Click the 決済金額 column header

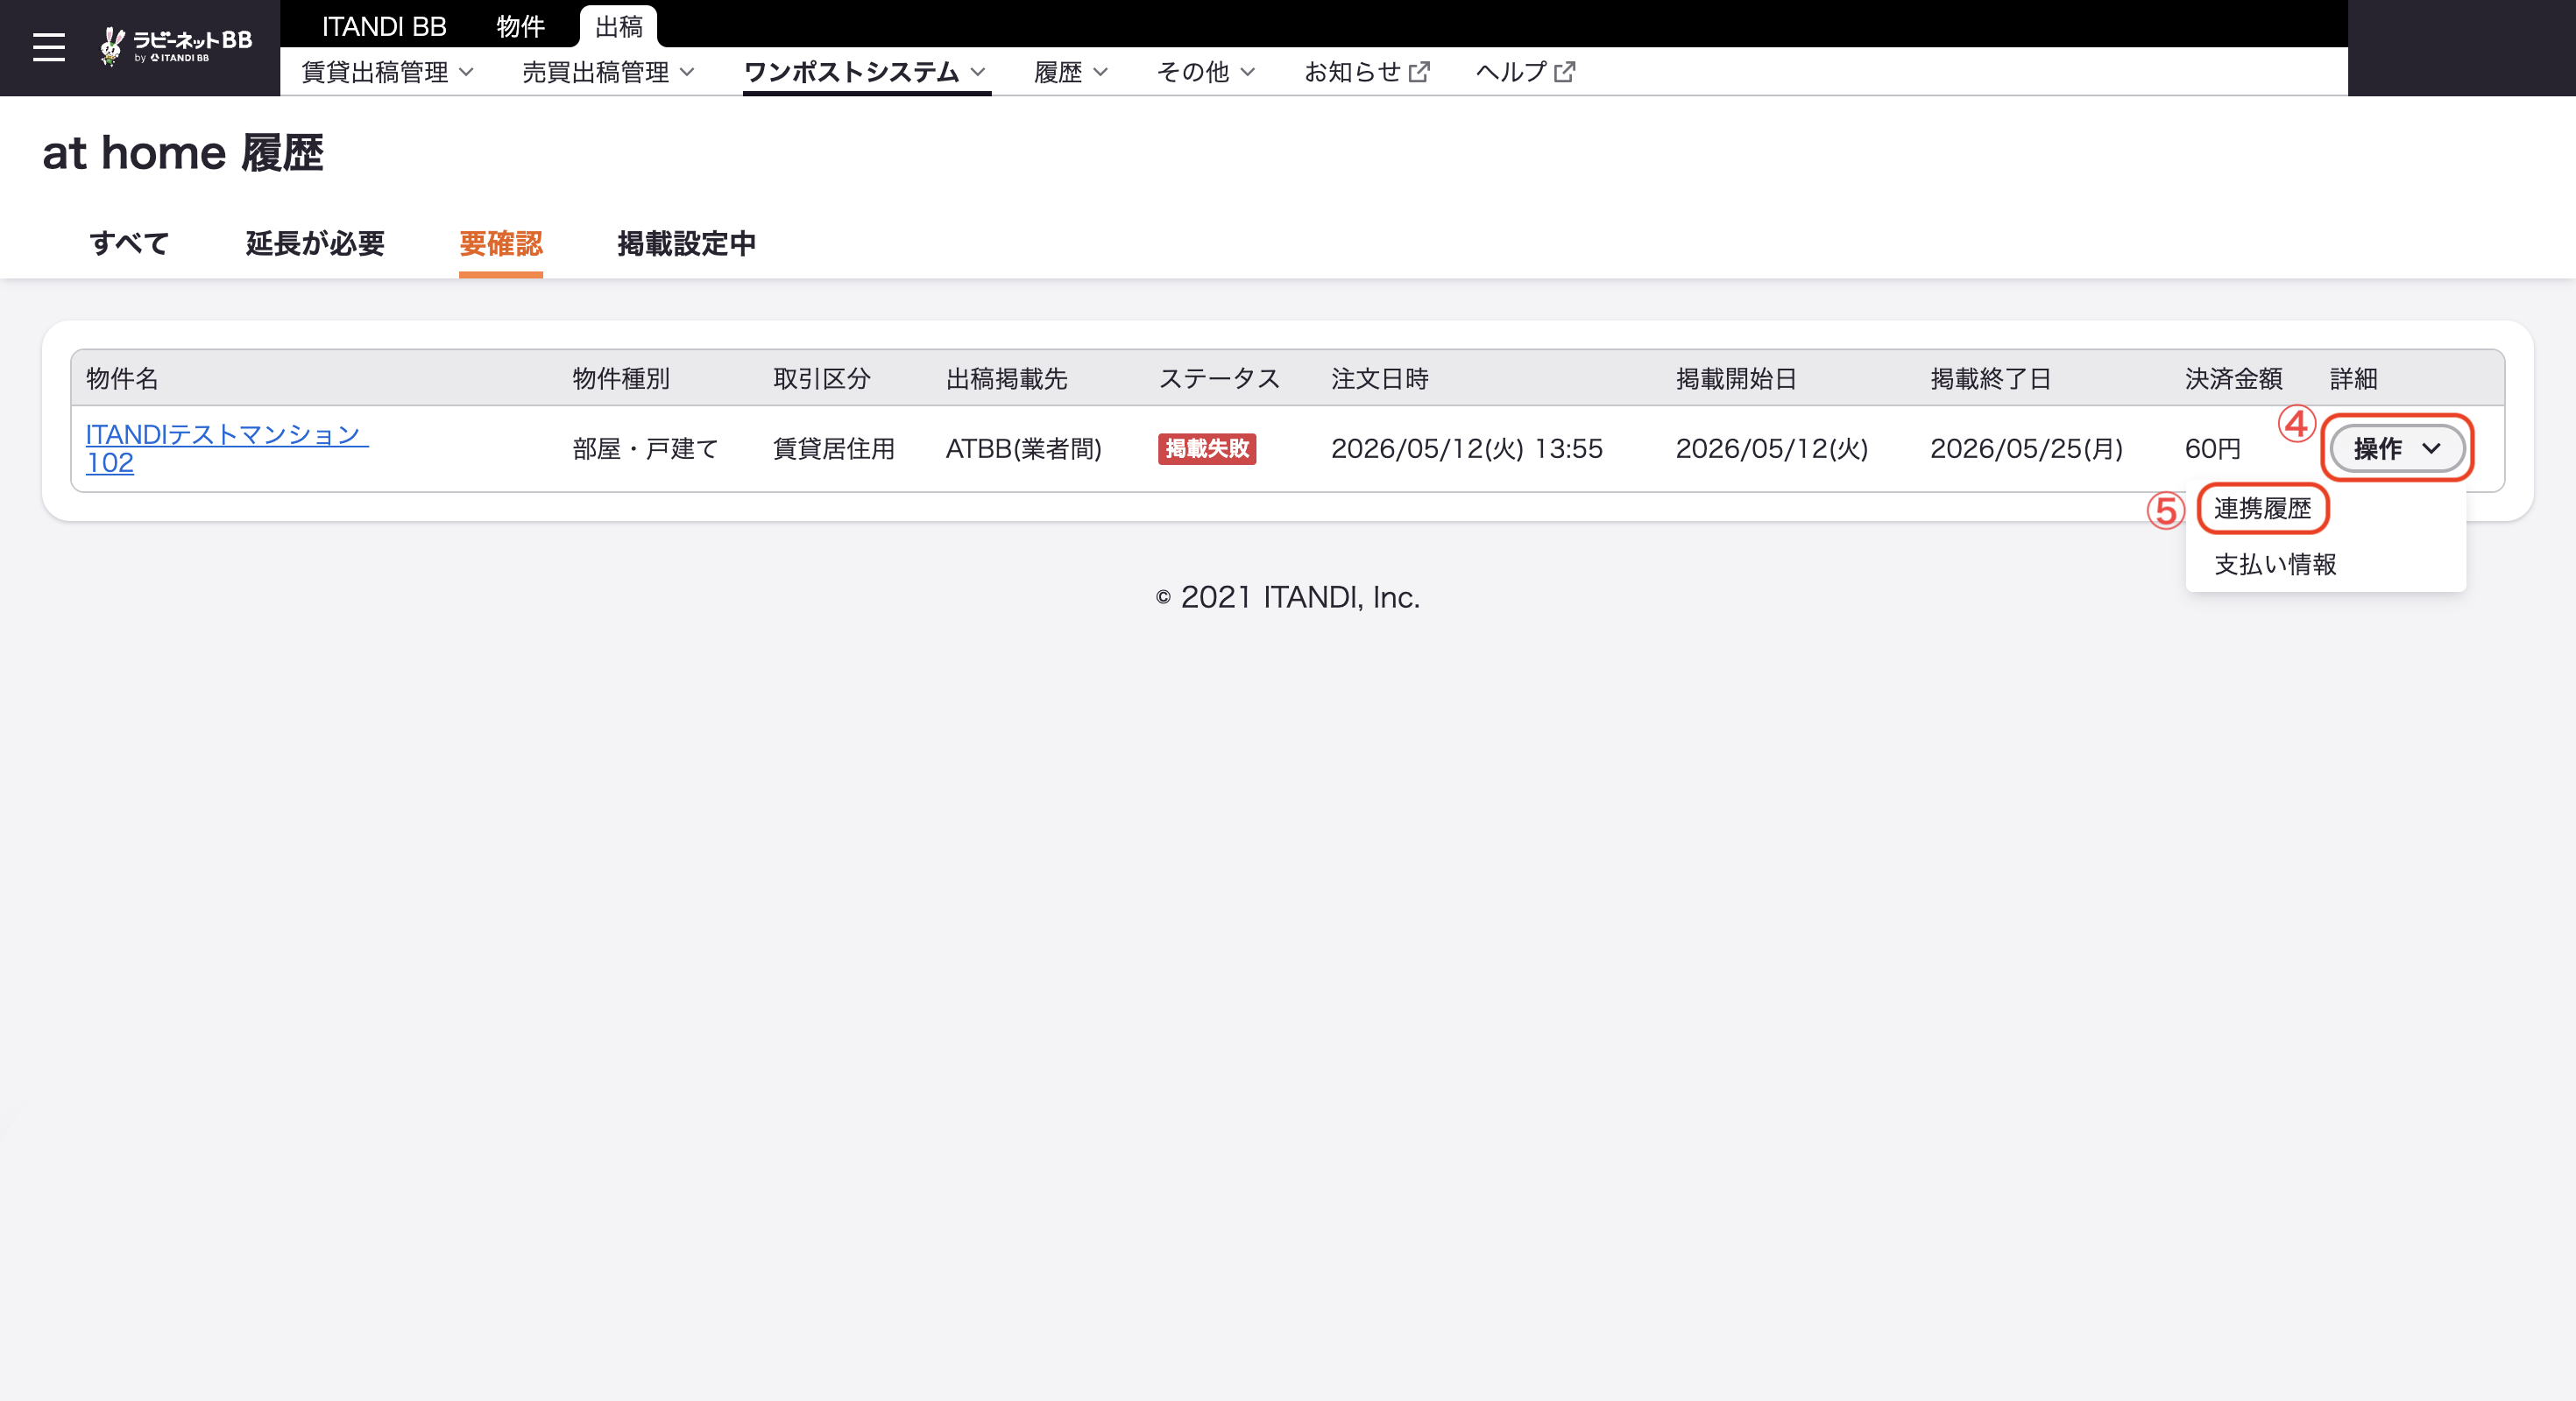(2234, 379)
